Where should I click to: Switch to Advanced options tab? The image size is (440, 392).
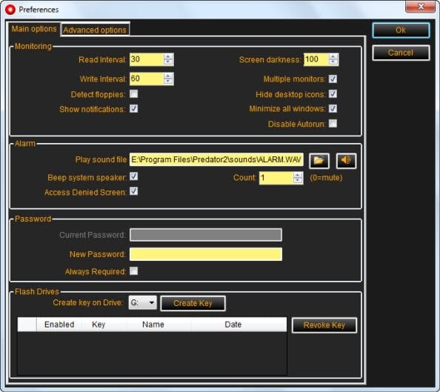coord(95,30)
